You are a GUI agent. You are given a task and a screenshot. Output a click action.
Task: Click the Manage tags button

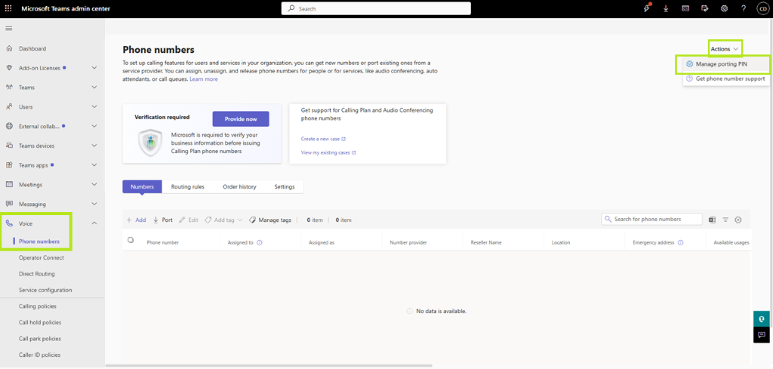[x=270, y=220]
